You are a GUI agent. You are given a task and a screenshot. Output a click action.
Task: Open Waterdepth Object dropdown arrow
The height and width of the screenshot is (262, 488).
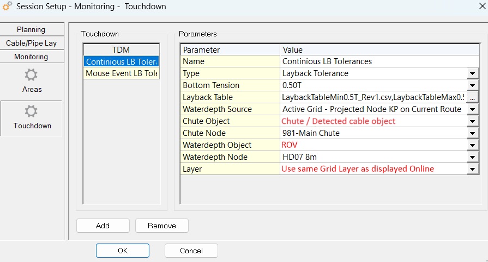pos(472,145)
